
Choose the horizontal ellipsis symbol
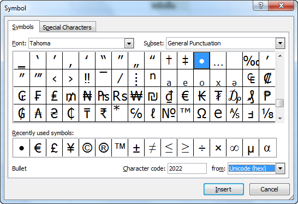[x=218, y=60]
